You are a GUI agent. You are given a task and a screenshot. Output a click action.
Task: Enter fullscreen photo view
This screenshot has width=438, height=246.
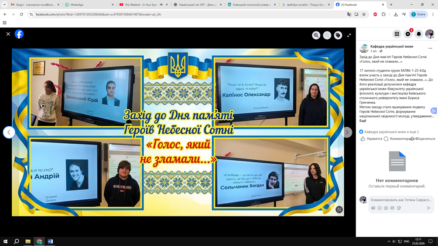click(349, 35)
